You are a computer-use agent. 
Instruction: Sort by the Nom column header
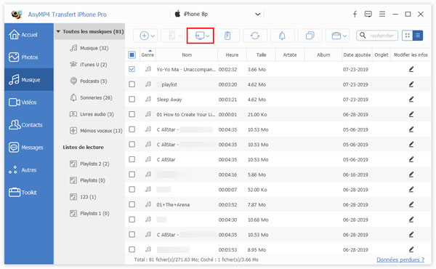pyautogui.click(x=187, y=55)
